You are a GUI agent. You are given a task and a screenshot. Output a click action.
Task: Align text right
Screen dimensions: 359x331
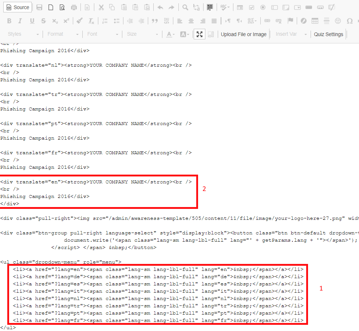point(203,21)
